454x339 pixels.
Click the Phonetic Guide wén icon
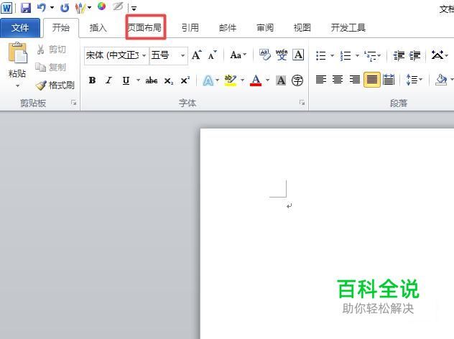pyautogui.click(x=282, y=55)
